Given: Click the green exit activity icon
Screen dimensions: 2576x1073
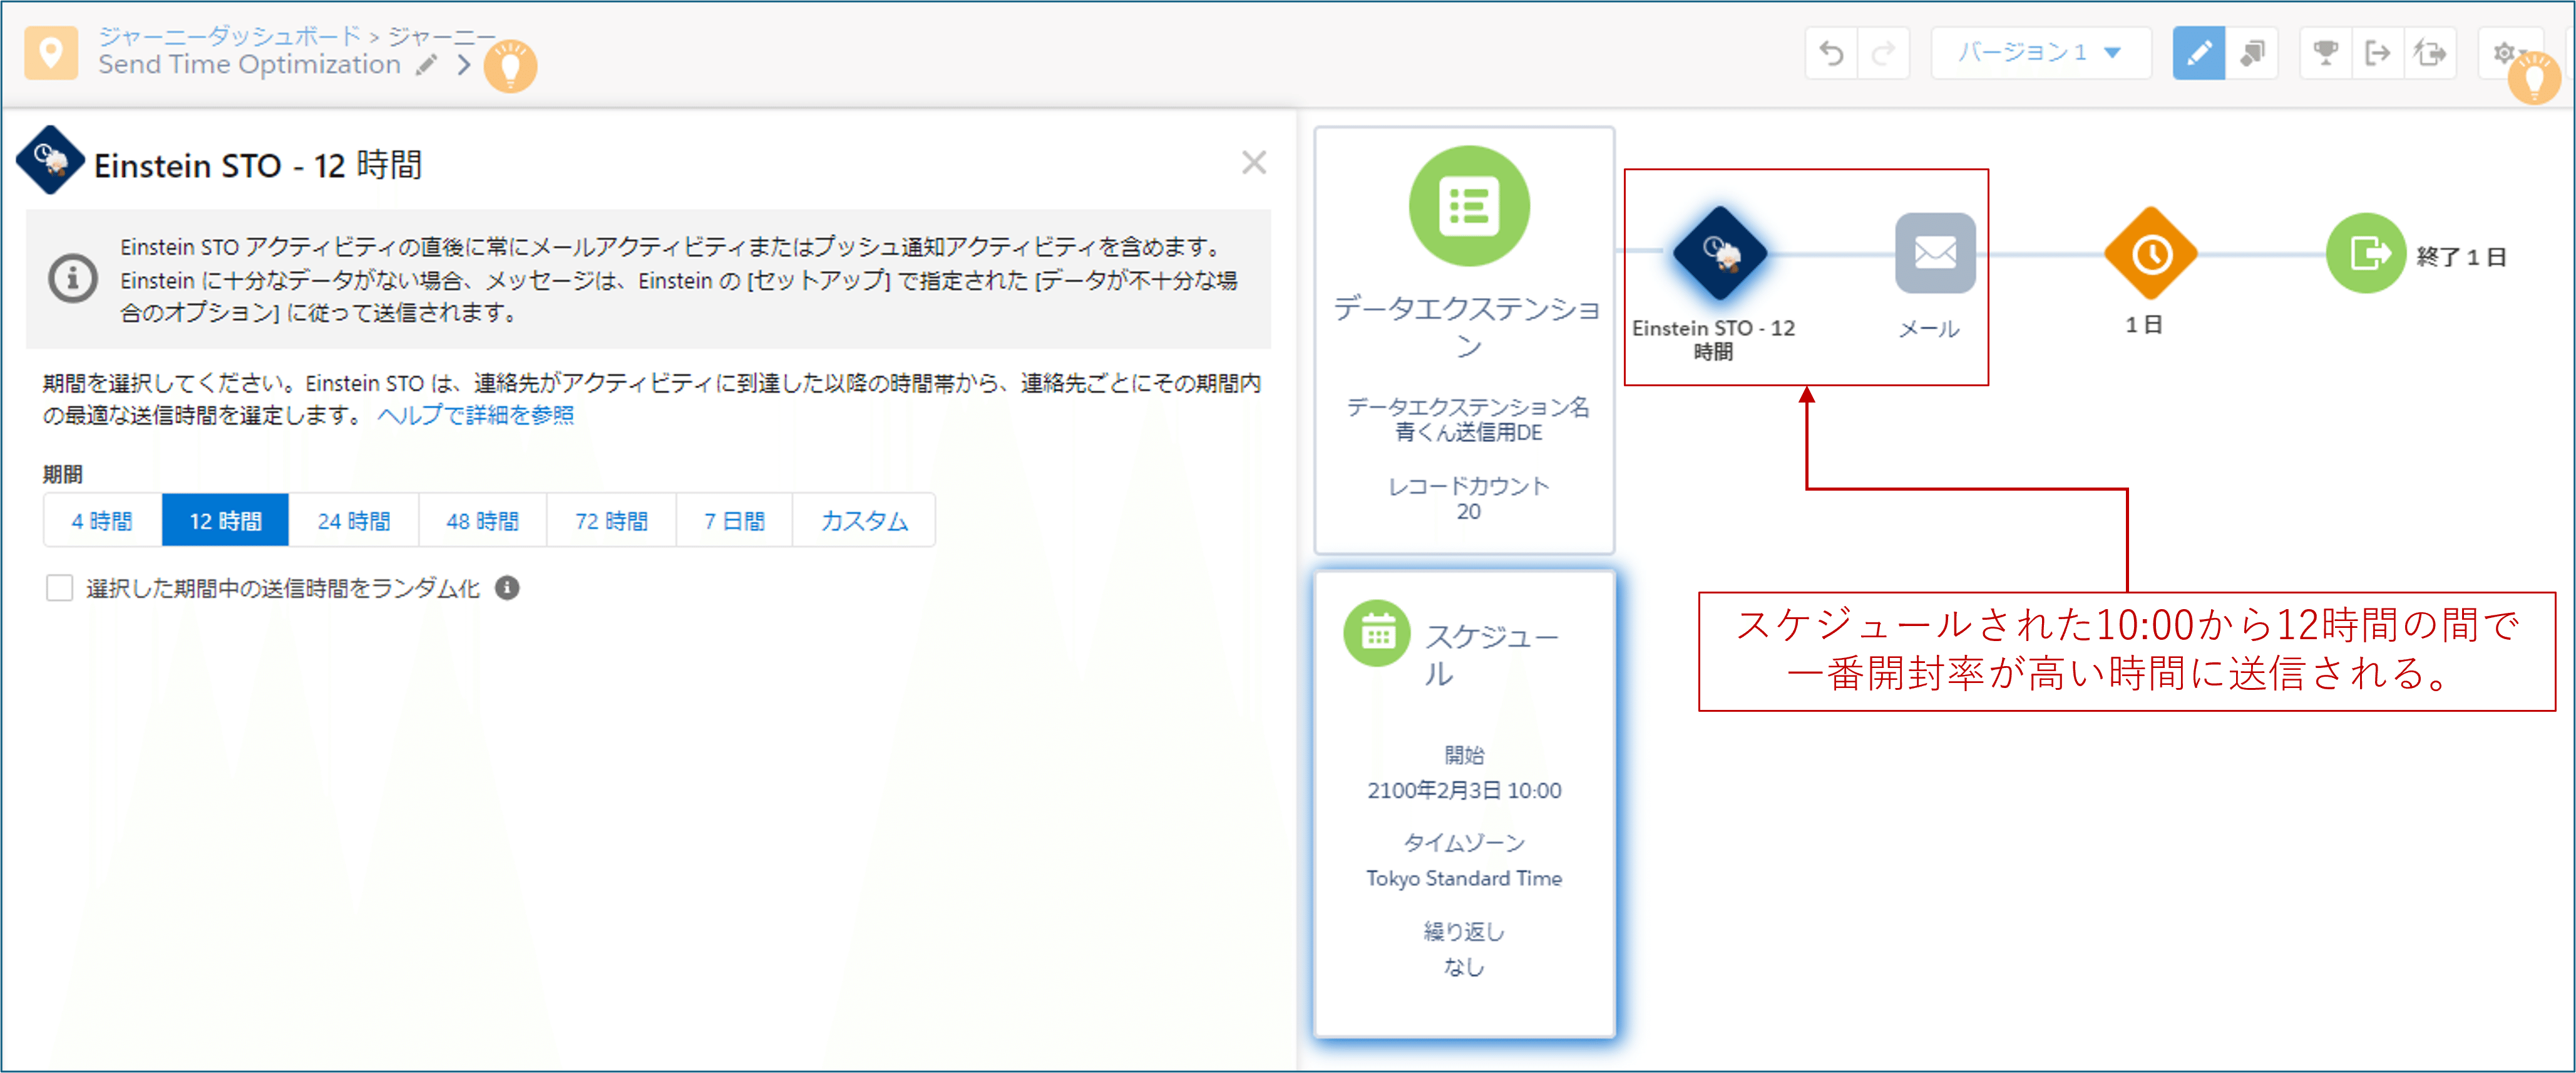Looking at the screenshot, I should (x=2365, y=254).
